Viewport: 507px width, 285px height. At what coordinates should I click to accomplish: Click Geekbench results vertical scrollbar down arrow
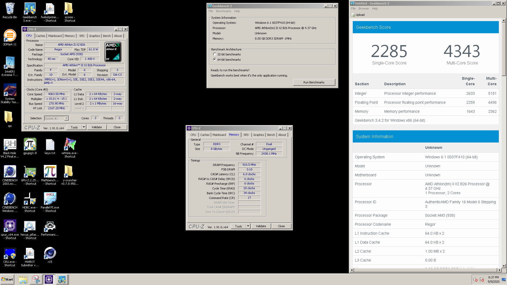click(x=504, y=266)
